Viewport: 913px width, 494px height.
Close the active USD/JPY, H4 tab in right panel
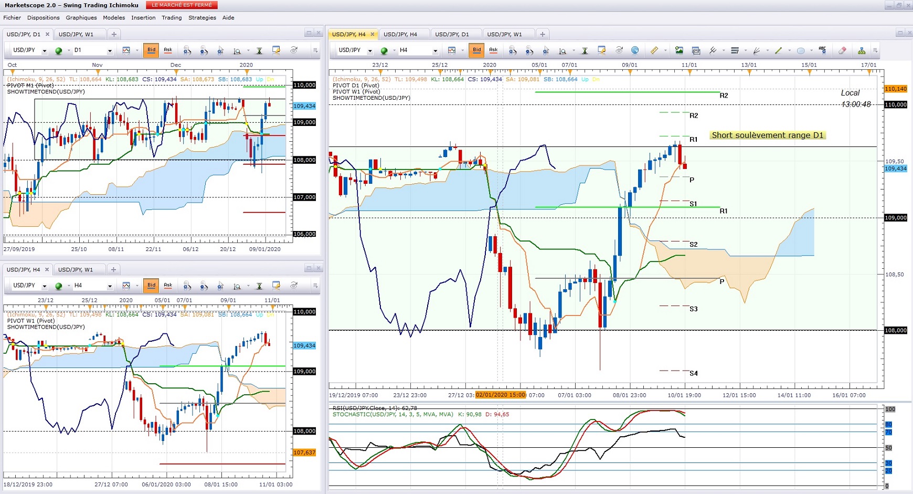click(373, 34)
